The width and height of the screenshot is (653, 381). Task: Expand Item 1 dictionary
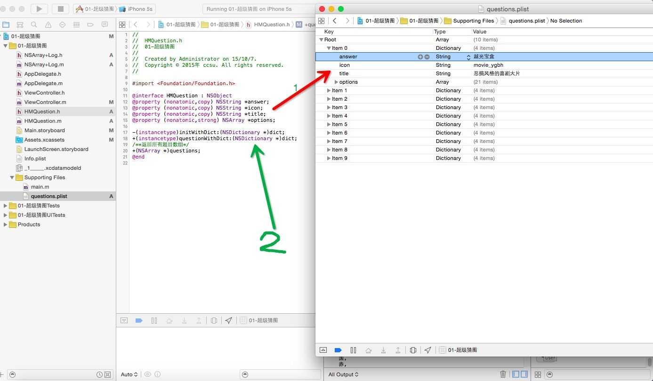329,91
